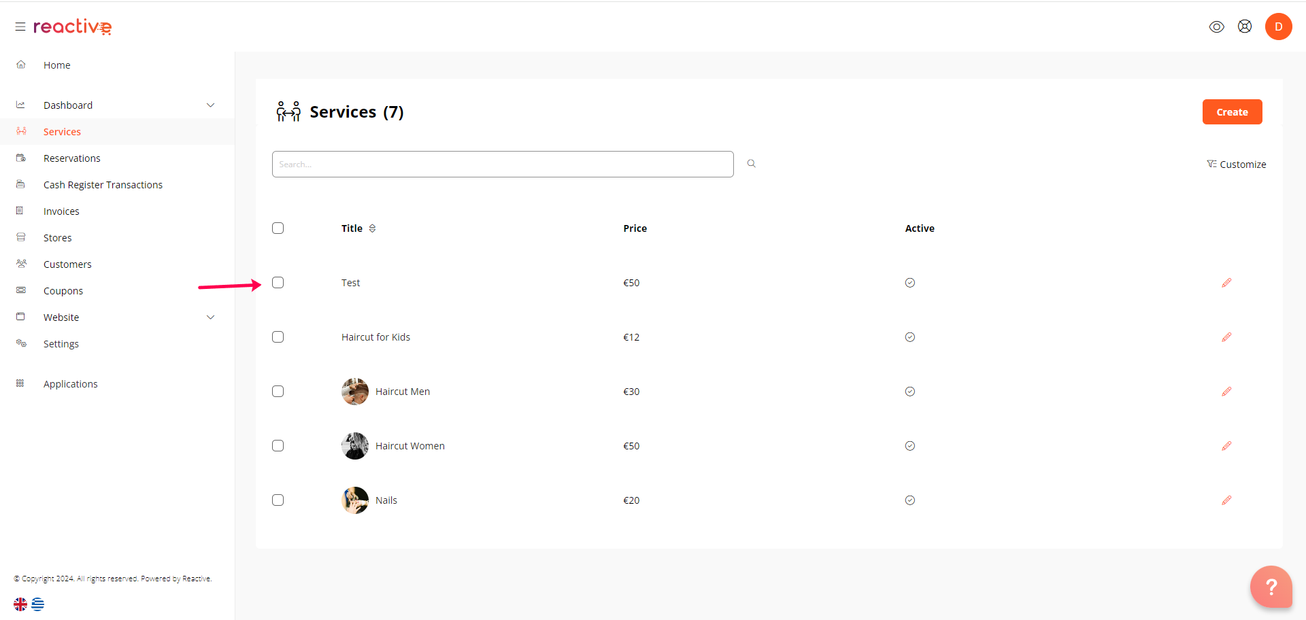This screenshot has height=620, width=1306.
Task: Click the hamburger menu icon
Action: (20, 27)
